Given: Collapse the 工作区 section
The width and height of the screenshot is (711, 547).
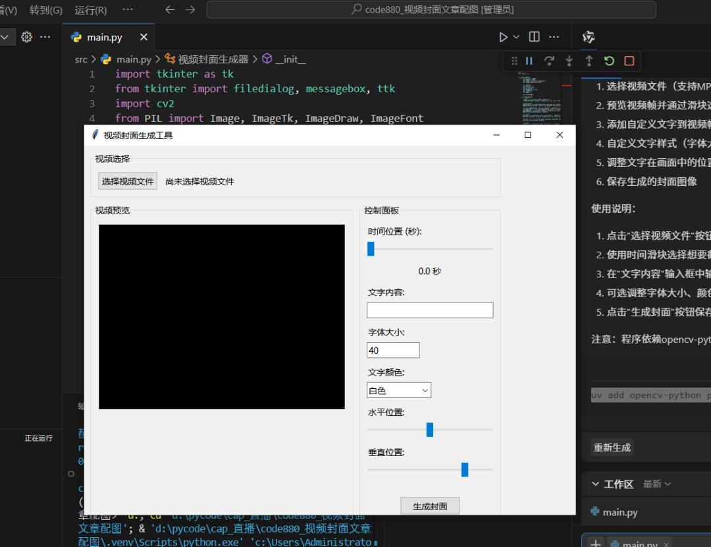Looking at the screenshot, I should (x=596, y=484).
